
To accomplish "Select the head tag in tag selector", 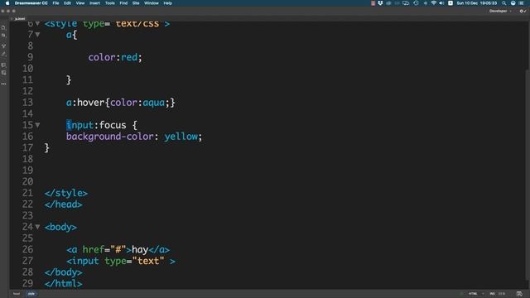I will pyautogui.click(x=17, y=294).
